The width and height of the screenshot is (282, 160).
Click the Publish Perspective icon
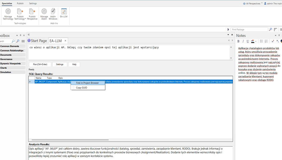32,14
